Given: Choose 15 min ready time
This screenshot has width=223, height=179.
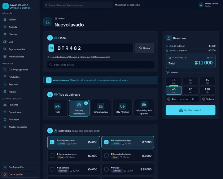Looking at the screenshot, I should [174, 81].
